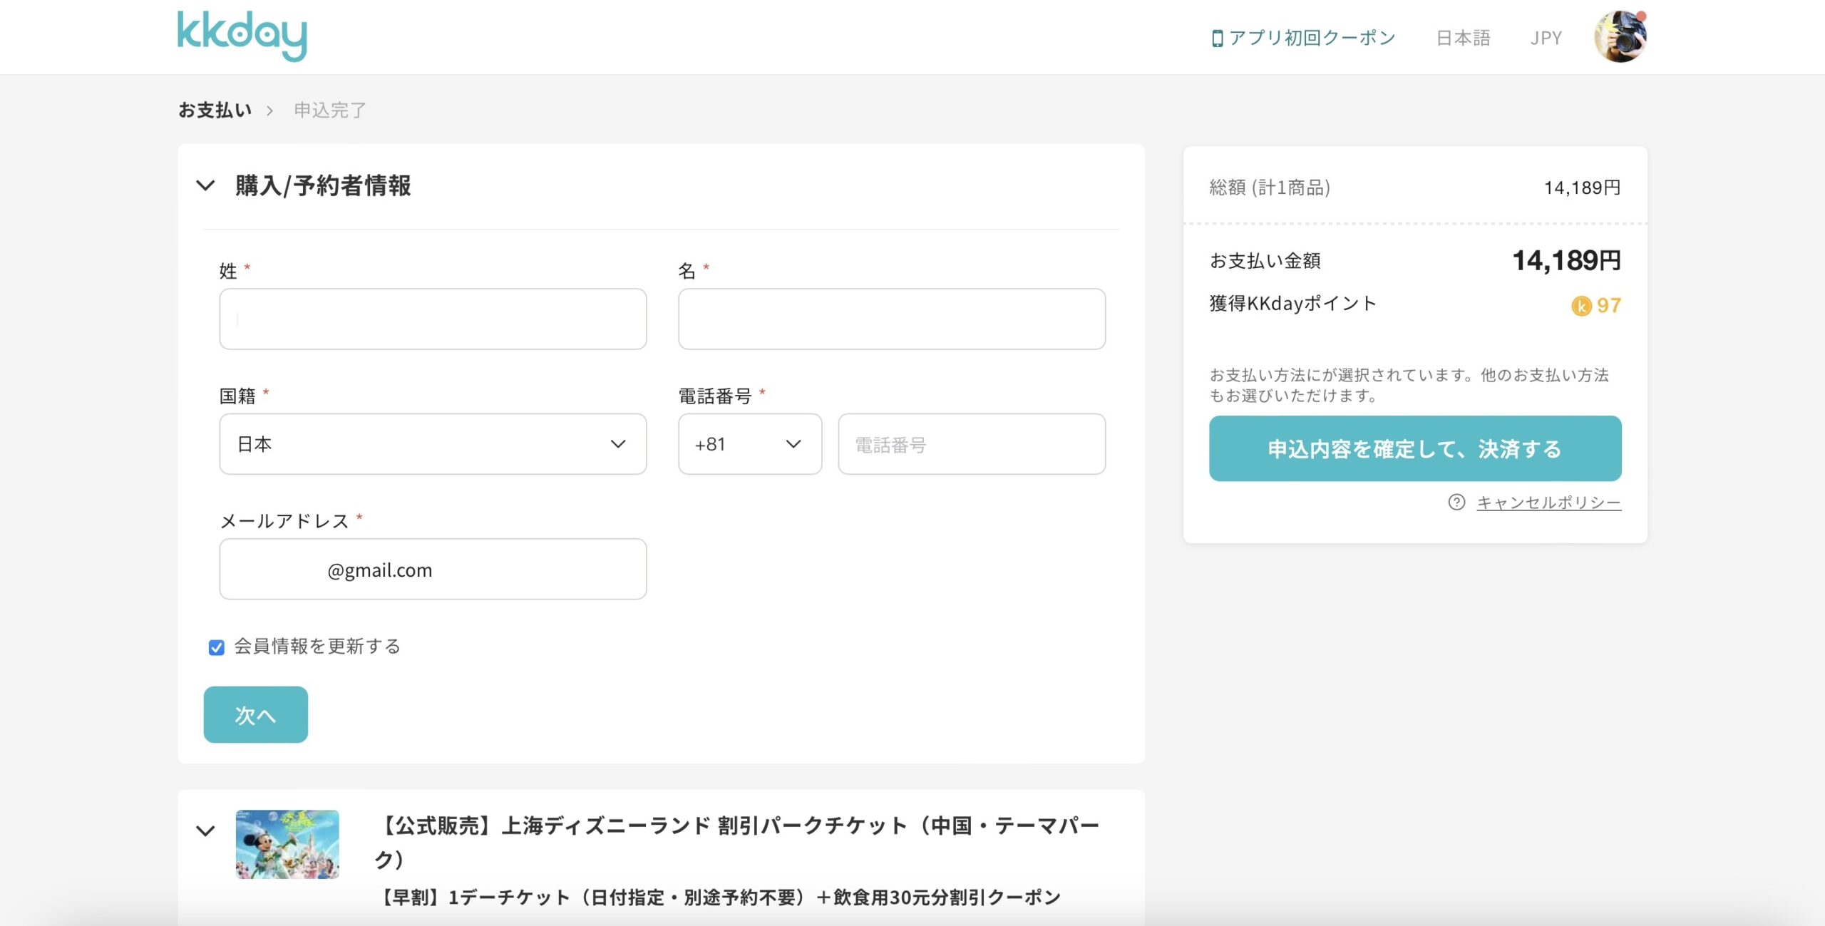Screen dimensions: 1825x926
Task: Open the 日本語 language selector
Action: pyautogui.click(x=1463, y=38)
